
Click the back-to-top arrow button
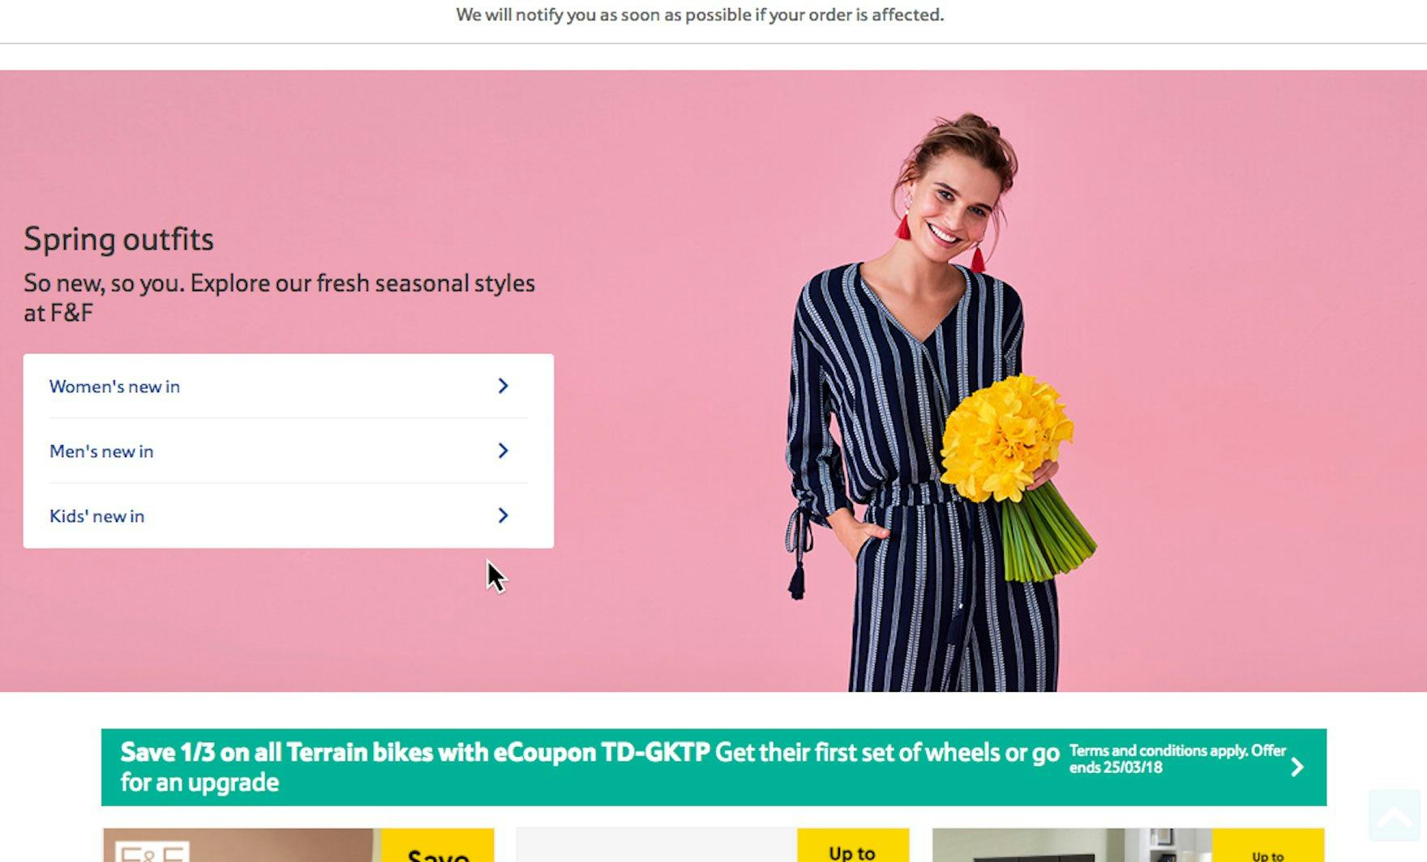(x=1395, y=816)
